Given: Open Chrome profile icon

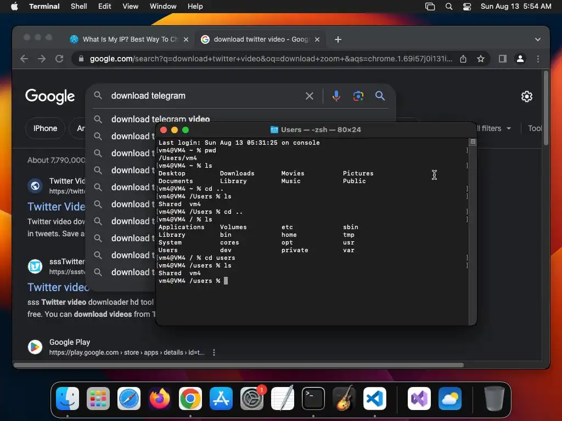Looking at the screenshot, I should 520,59.
